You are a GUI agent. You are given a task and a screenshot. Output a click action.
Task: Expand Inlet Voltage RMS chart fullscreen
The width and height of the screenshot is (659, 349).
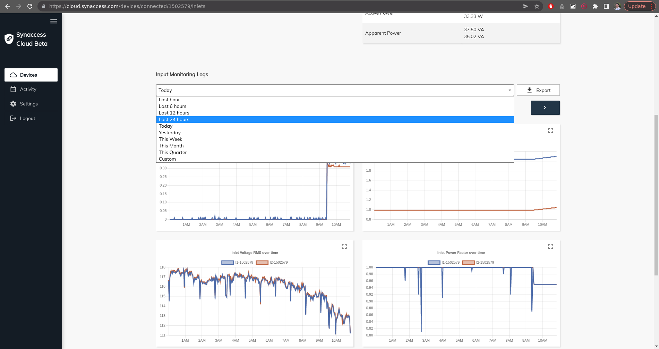344,246
